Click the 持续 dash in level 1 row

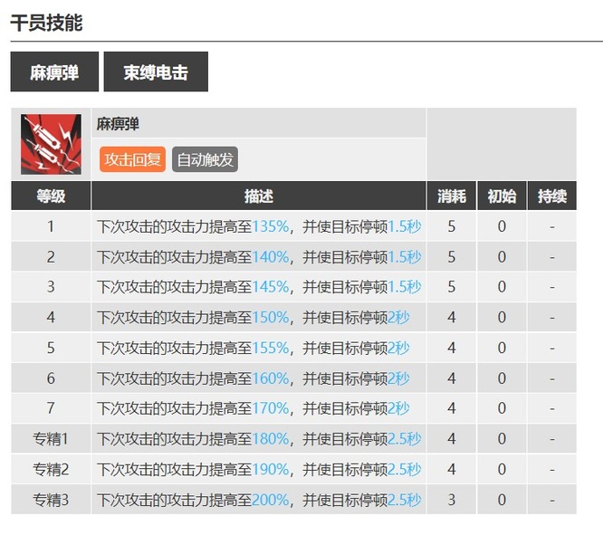552,226
